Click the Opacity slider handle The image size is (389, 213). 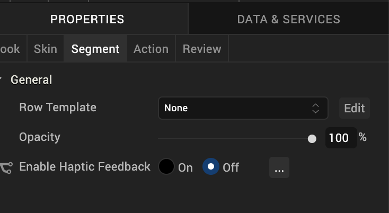point(312,139)
